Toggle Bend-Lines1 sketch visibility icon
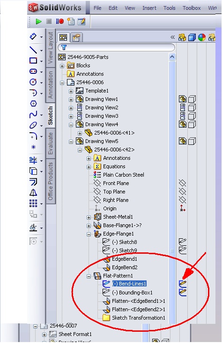Image resolution: width=222 pixels, height=343 pixels. 183,284
